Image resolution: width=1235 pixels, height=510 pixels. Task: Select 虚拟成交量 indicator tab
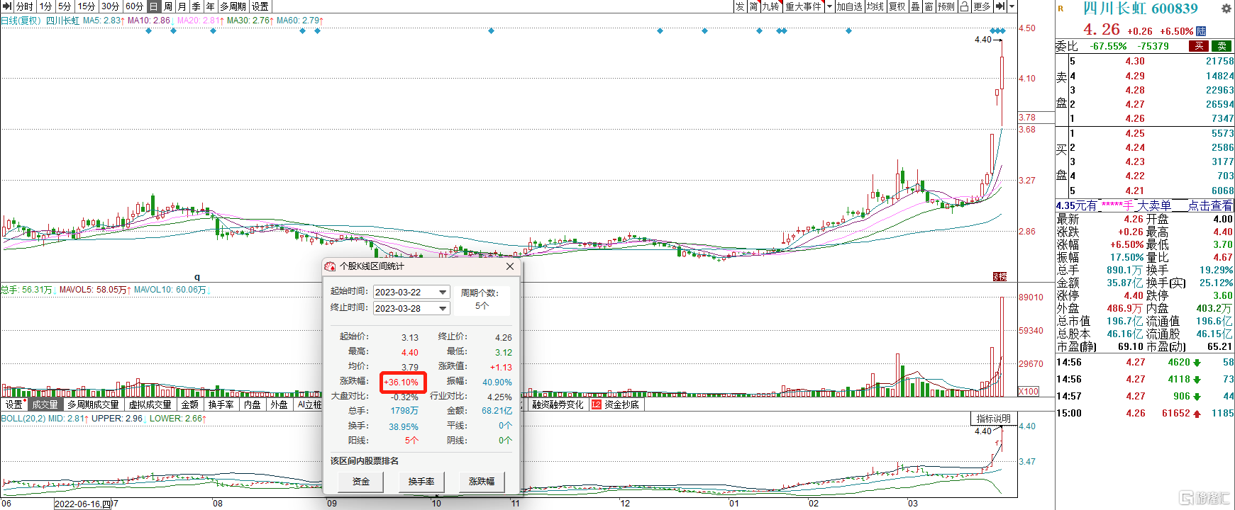[150, 404]
